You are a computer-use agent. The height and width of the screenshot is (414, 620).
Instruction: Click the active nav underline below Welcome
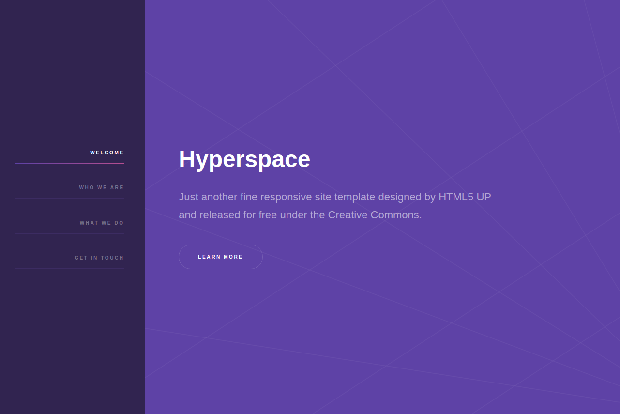pyautogui.click(x=69, y=163)
